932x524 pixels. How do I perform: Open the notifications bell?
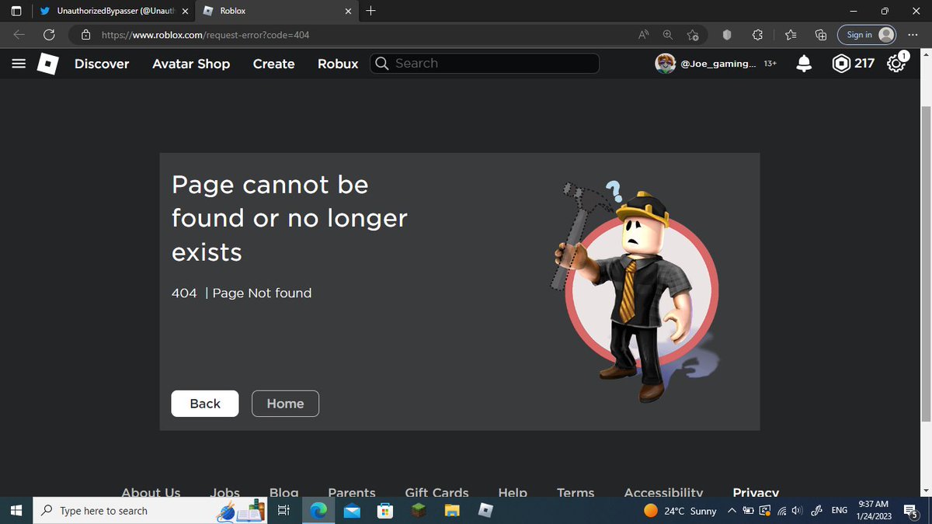pyautogui.click(x=805, y=64)
